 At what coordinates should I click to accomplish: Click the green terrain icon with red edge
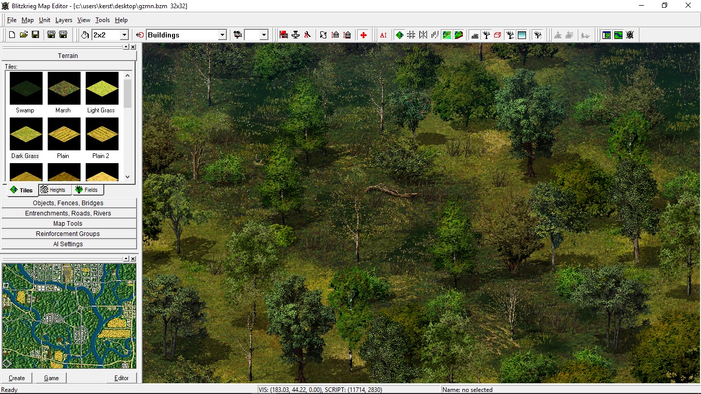[x=459, y=35]
